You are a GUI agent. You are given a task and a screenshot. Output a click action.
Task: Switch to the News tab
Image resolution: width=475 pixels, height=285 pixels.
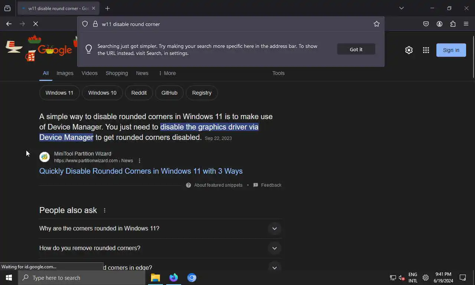[x=142, y=73]
